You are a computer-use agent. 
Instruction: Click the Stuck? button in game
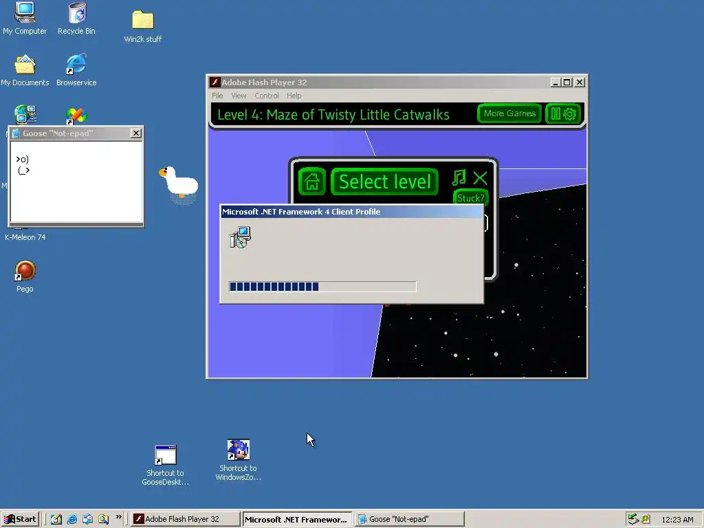click(470, 198)
